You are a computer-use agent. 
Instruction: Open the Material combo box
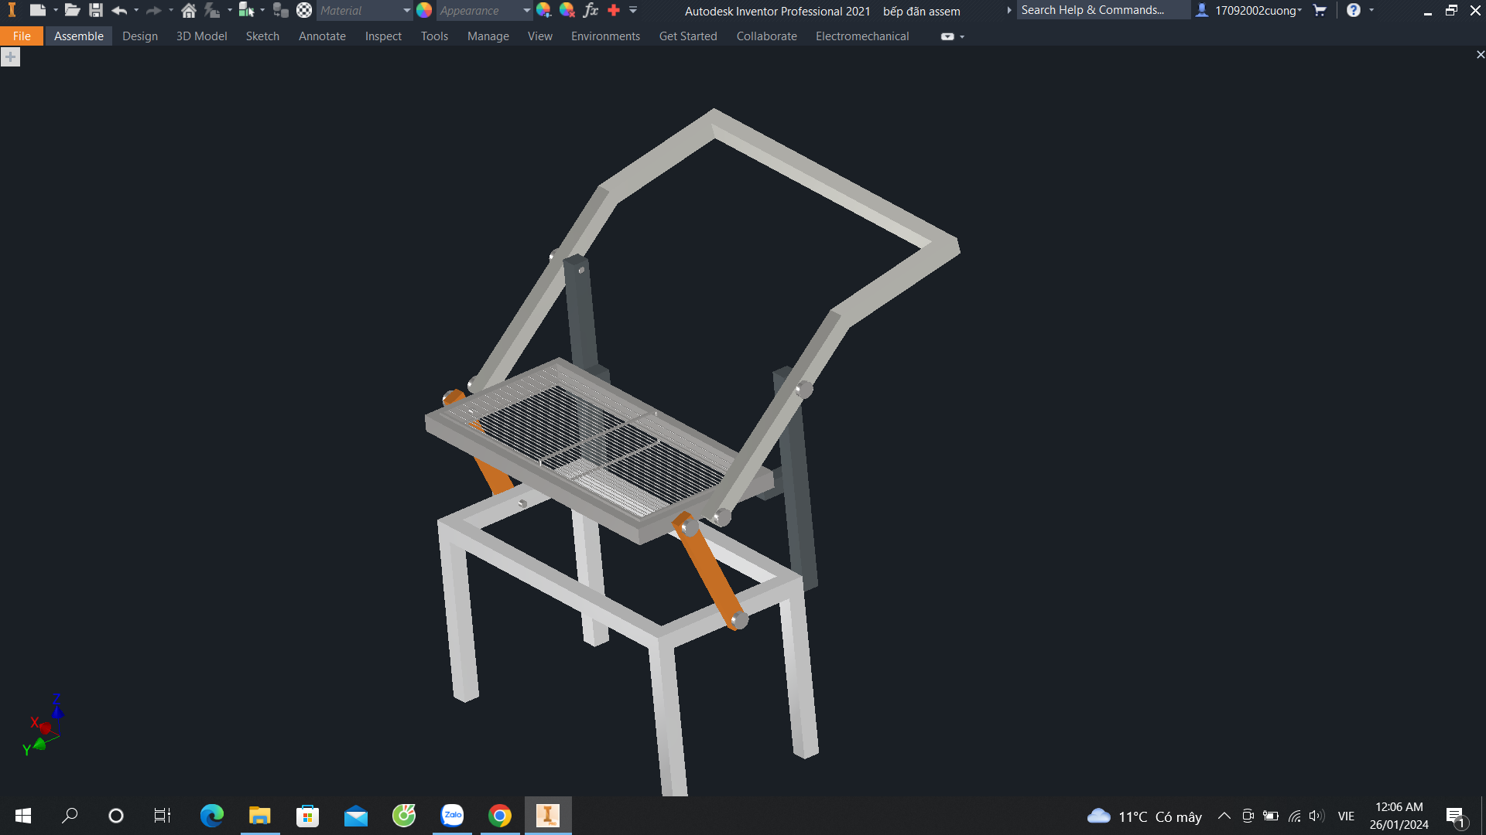tap(365, 11)
